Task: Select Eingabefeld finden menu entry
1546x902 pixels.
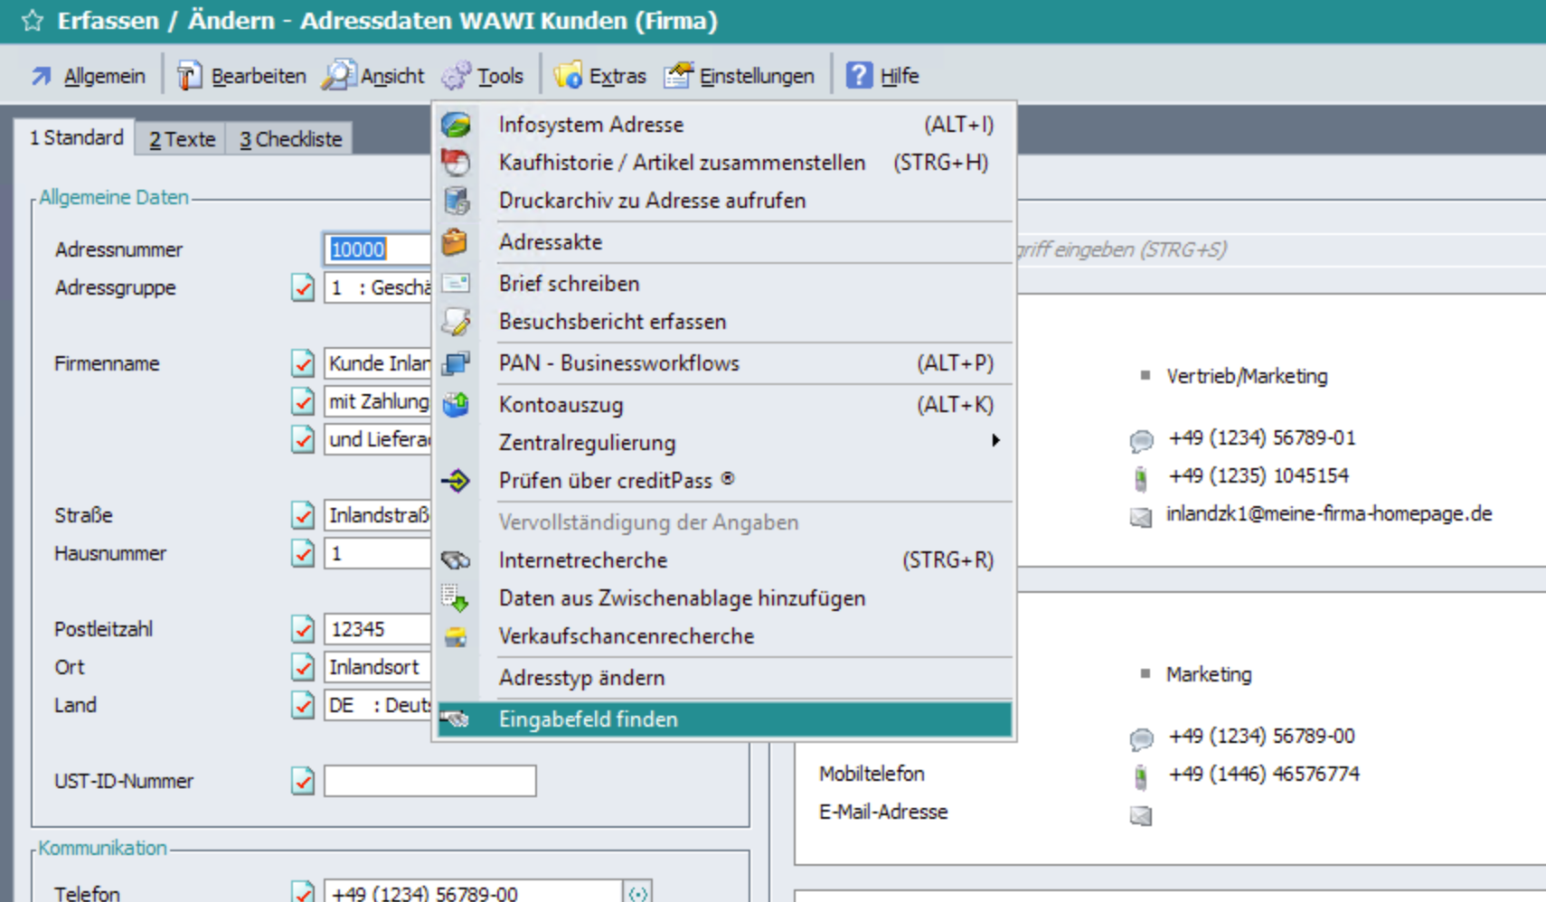Action: pos(588,719)
